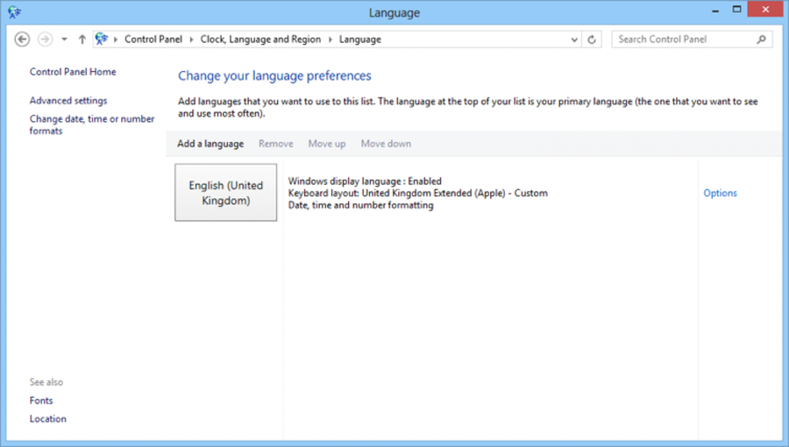
Task: Open the address bar history dropdown
Action: click(x=574, y=39)
